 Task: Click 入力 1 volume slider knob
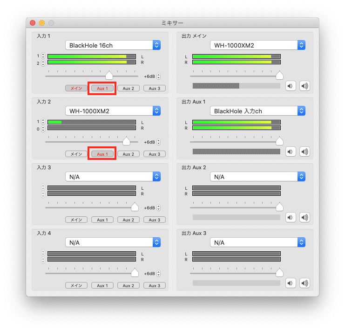[109, 76]
